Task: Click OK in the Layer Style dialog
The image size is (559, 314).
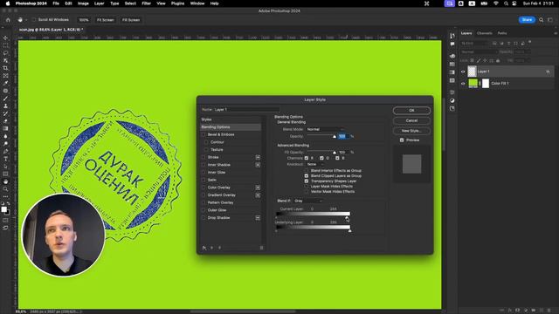Action: 411,111
